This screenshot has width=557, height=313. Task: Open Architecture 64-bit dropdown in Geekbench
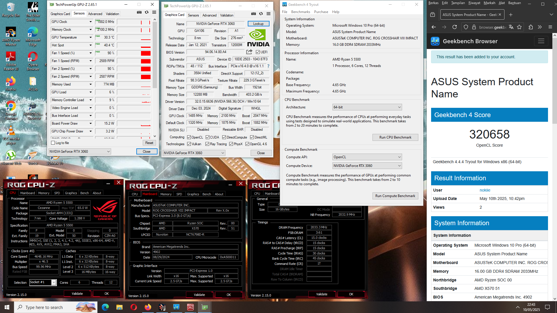pyautogui.click(x=367, y=107)
